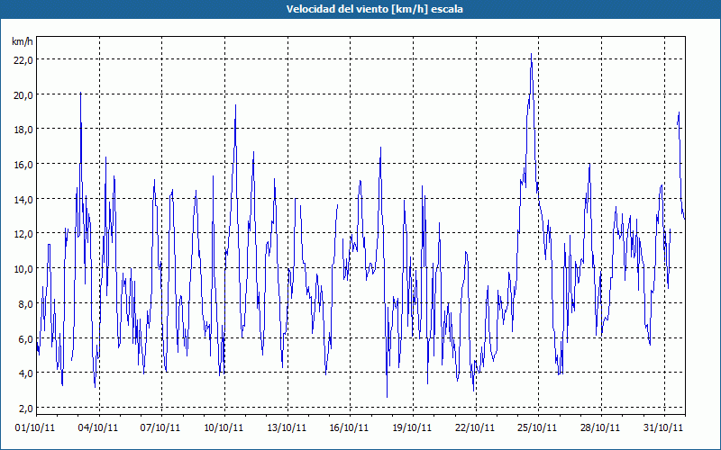
Task: Click the 20 km/h peak before 04/10/11
Action: [80, 93]
